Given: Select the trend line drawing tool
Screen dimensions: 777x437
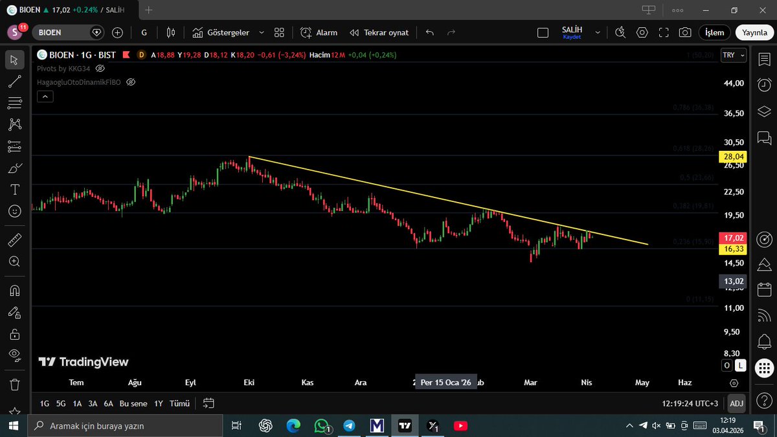Looking at the screenshot, I should pyautogui.click(x=14, y=82).
